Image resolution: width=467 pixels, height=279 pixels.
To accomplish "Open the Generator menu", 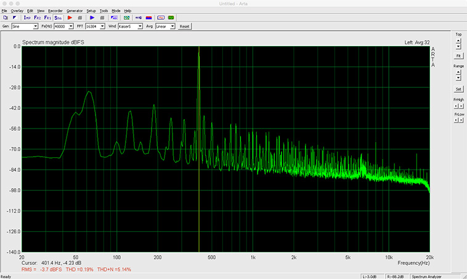I will pyautogui.click(x=75, y=10).
